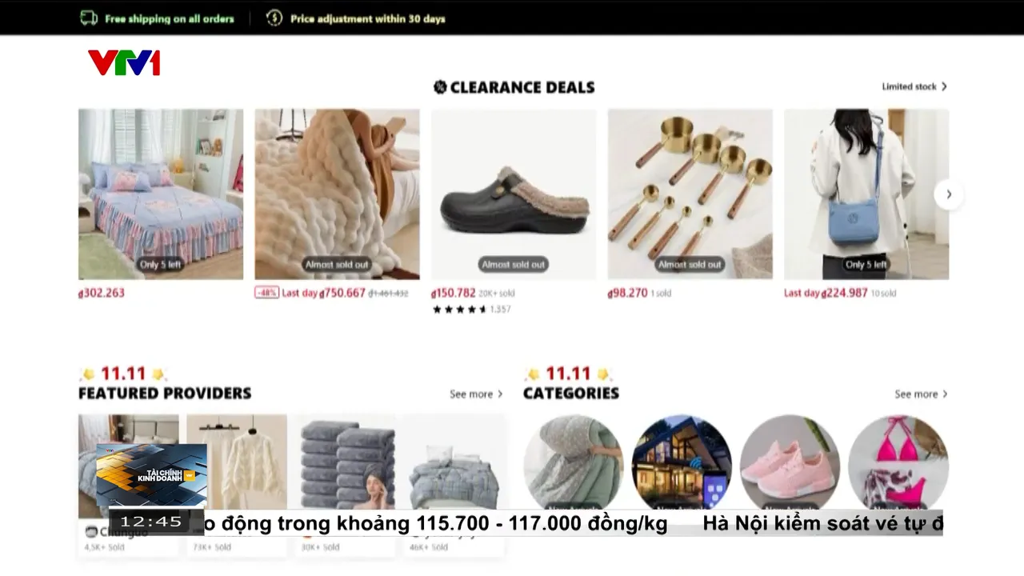This screenshot has height=576, width=1024.
Task: Expand See more for Categories
Action: [921, 394]
